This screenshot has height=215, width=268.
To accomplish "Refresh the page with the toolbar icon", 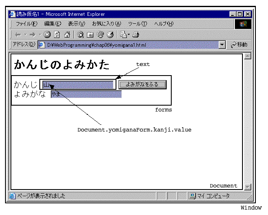I will (57, 35).
